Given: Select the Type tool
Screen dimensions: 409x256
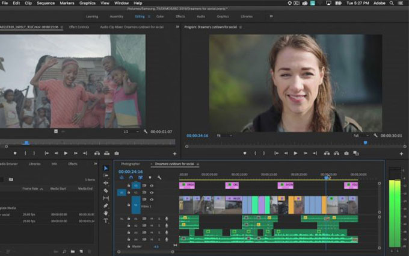Looking at the screenshot, I should (106, 220).
